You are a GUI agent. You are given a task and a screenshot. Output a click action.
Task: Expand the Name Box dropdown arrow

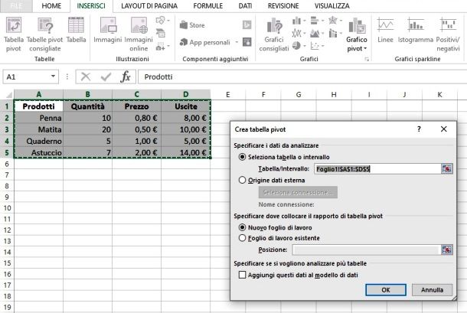click(x=53, y=77)
